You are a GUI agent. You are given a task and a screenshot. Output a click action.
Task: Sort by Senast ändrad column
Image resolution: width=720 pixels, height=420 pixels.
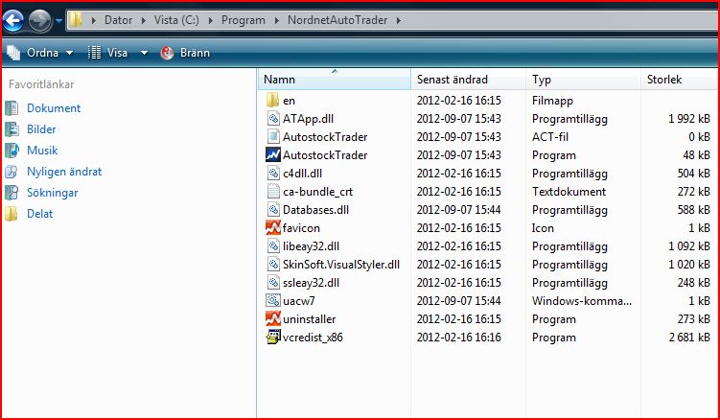pyautogui.click(x=453, y=80)
